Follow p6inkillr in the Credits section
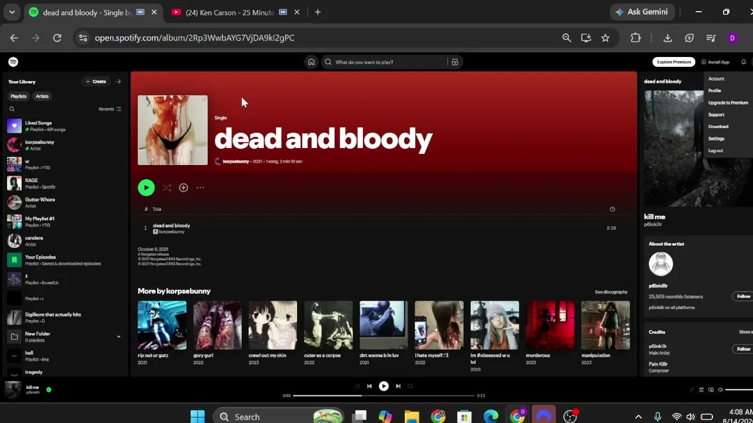This screenshot has height=423, width=753. 744,349
